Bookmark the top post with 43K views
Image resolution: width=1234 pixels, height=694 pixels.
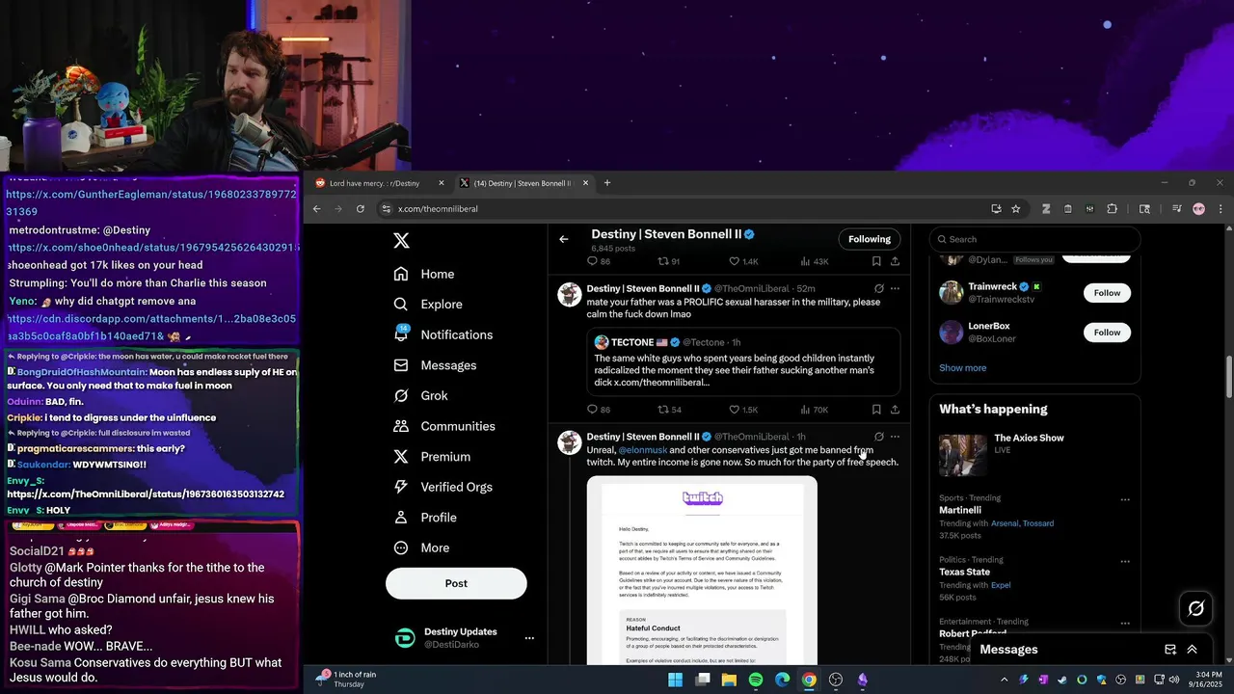point(876,261)
